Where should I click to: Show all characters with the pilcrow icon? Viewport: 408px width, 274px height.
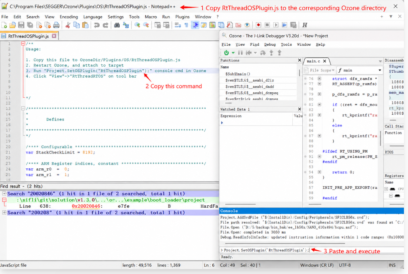coord(186,25)
